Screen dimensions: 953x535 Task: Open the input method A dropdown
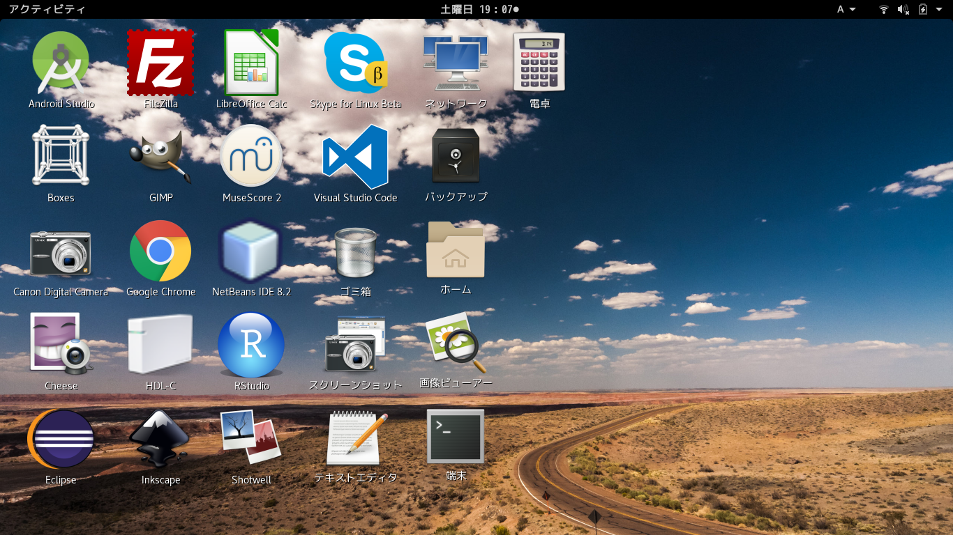pos(846,9)
